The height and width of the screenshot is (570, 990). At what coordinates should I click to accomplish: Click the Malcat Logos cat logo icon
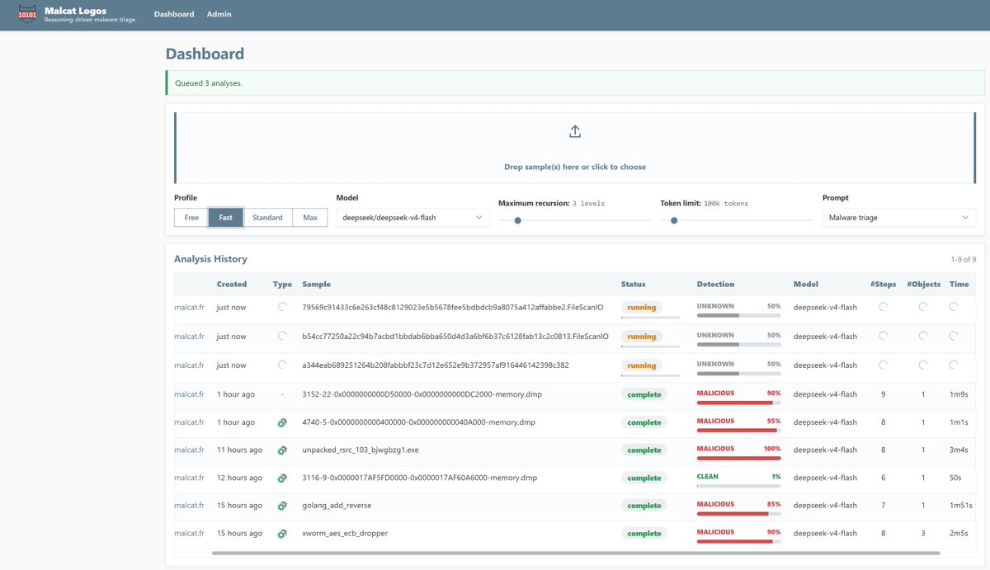[27, 15]
